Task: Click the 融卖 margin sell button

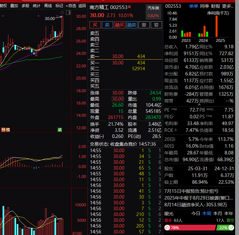Action: coord(132,25)
